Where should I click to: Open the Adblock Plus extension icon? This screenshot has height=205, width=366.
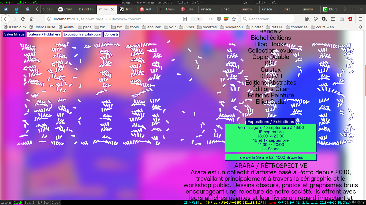[x=350, y=19]
